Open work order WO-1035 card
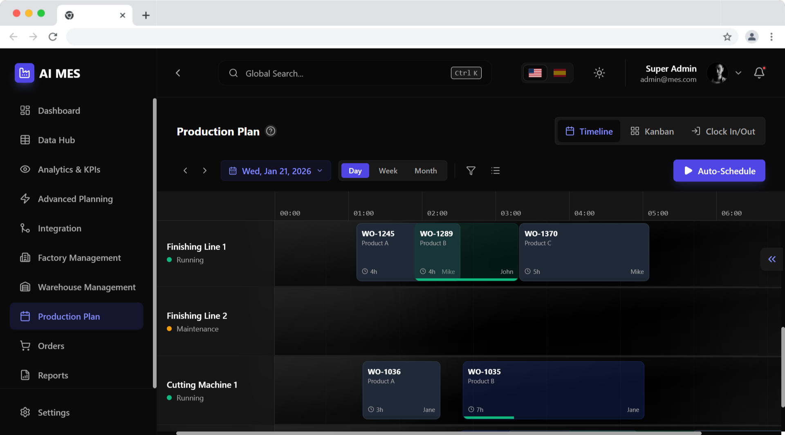The width and height of the screenshot is (785, 435). pos(553,390)
